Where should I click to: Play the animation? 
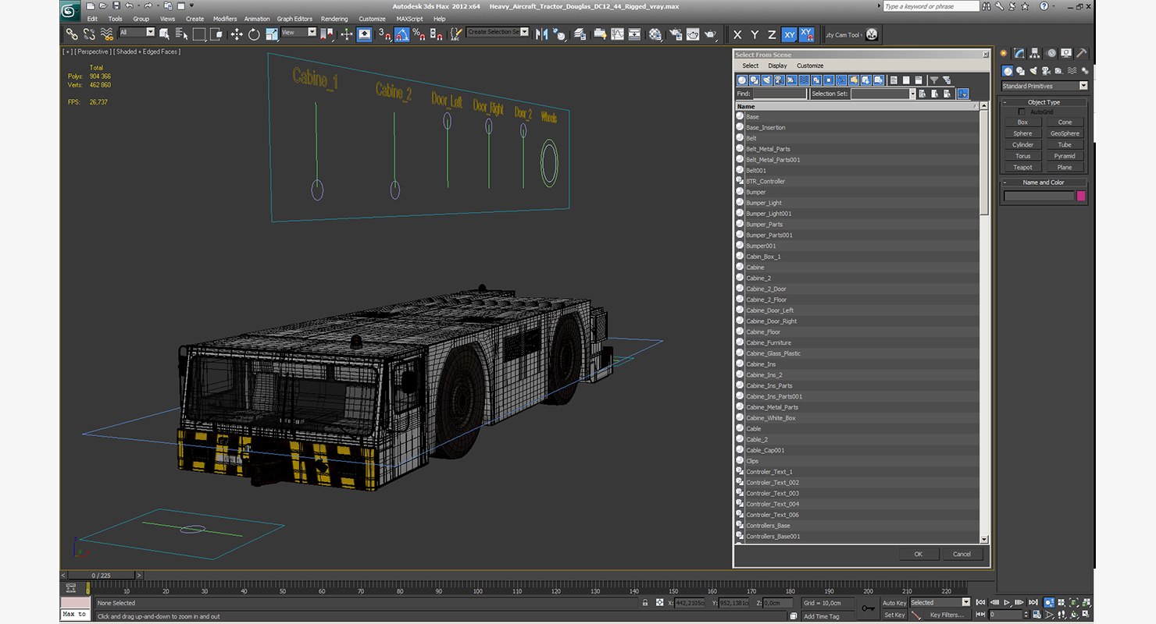point(1008,602)
